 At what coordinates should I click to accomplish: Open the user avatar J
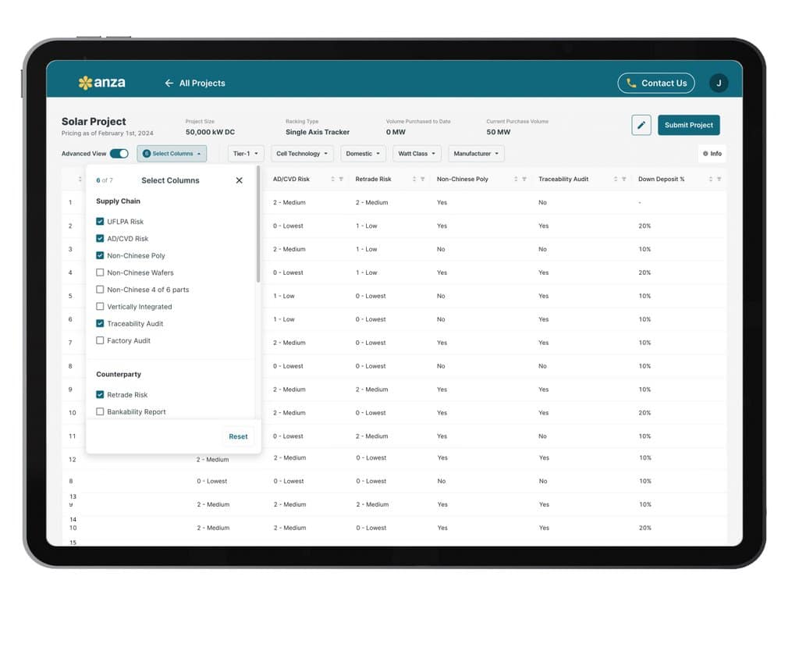point(718,84)
